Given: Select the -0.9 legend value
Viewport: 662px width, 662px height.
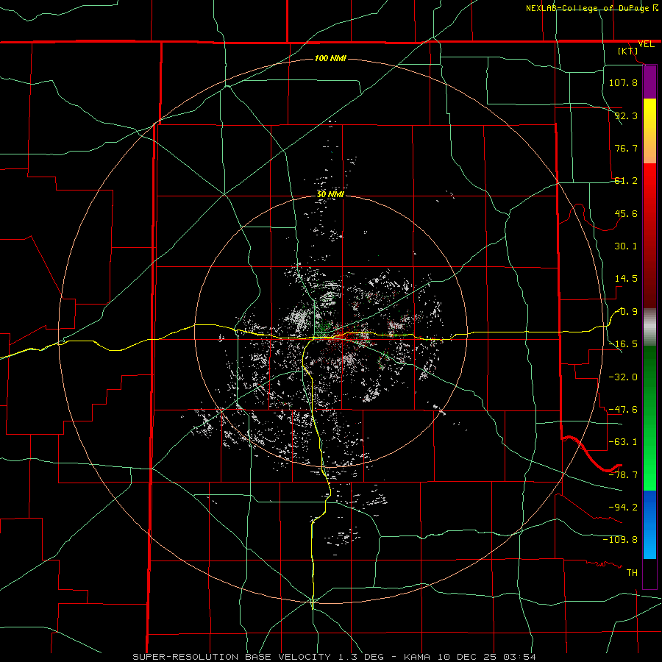Looking at the screenshot, I should tap(626, 312).
